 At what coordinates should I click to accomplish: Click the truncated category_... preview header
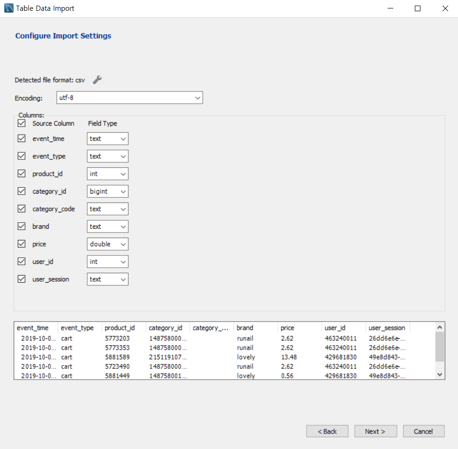(212, 328)
